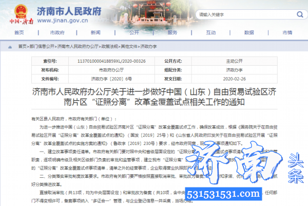Open the 数据 navigation menu item
Screen dimensions: 308x206
[249, 32]
